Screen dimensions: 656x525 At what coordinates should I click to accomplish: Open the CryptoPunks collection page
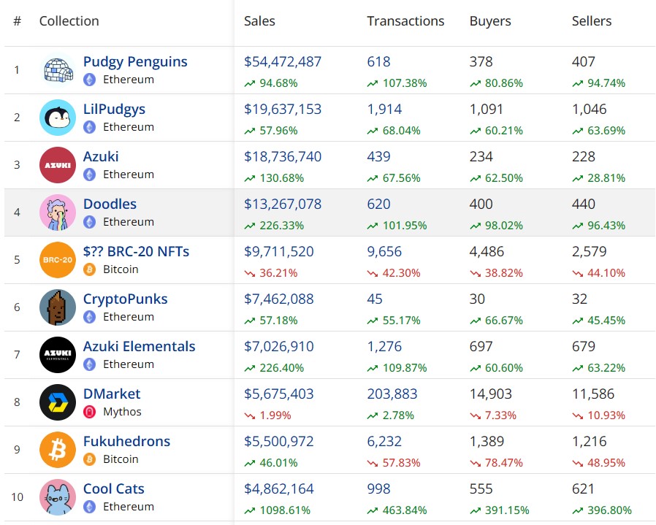[126, 299]
